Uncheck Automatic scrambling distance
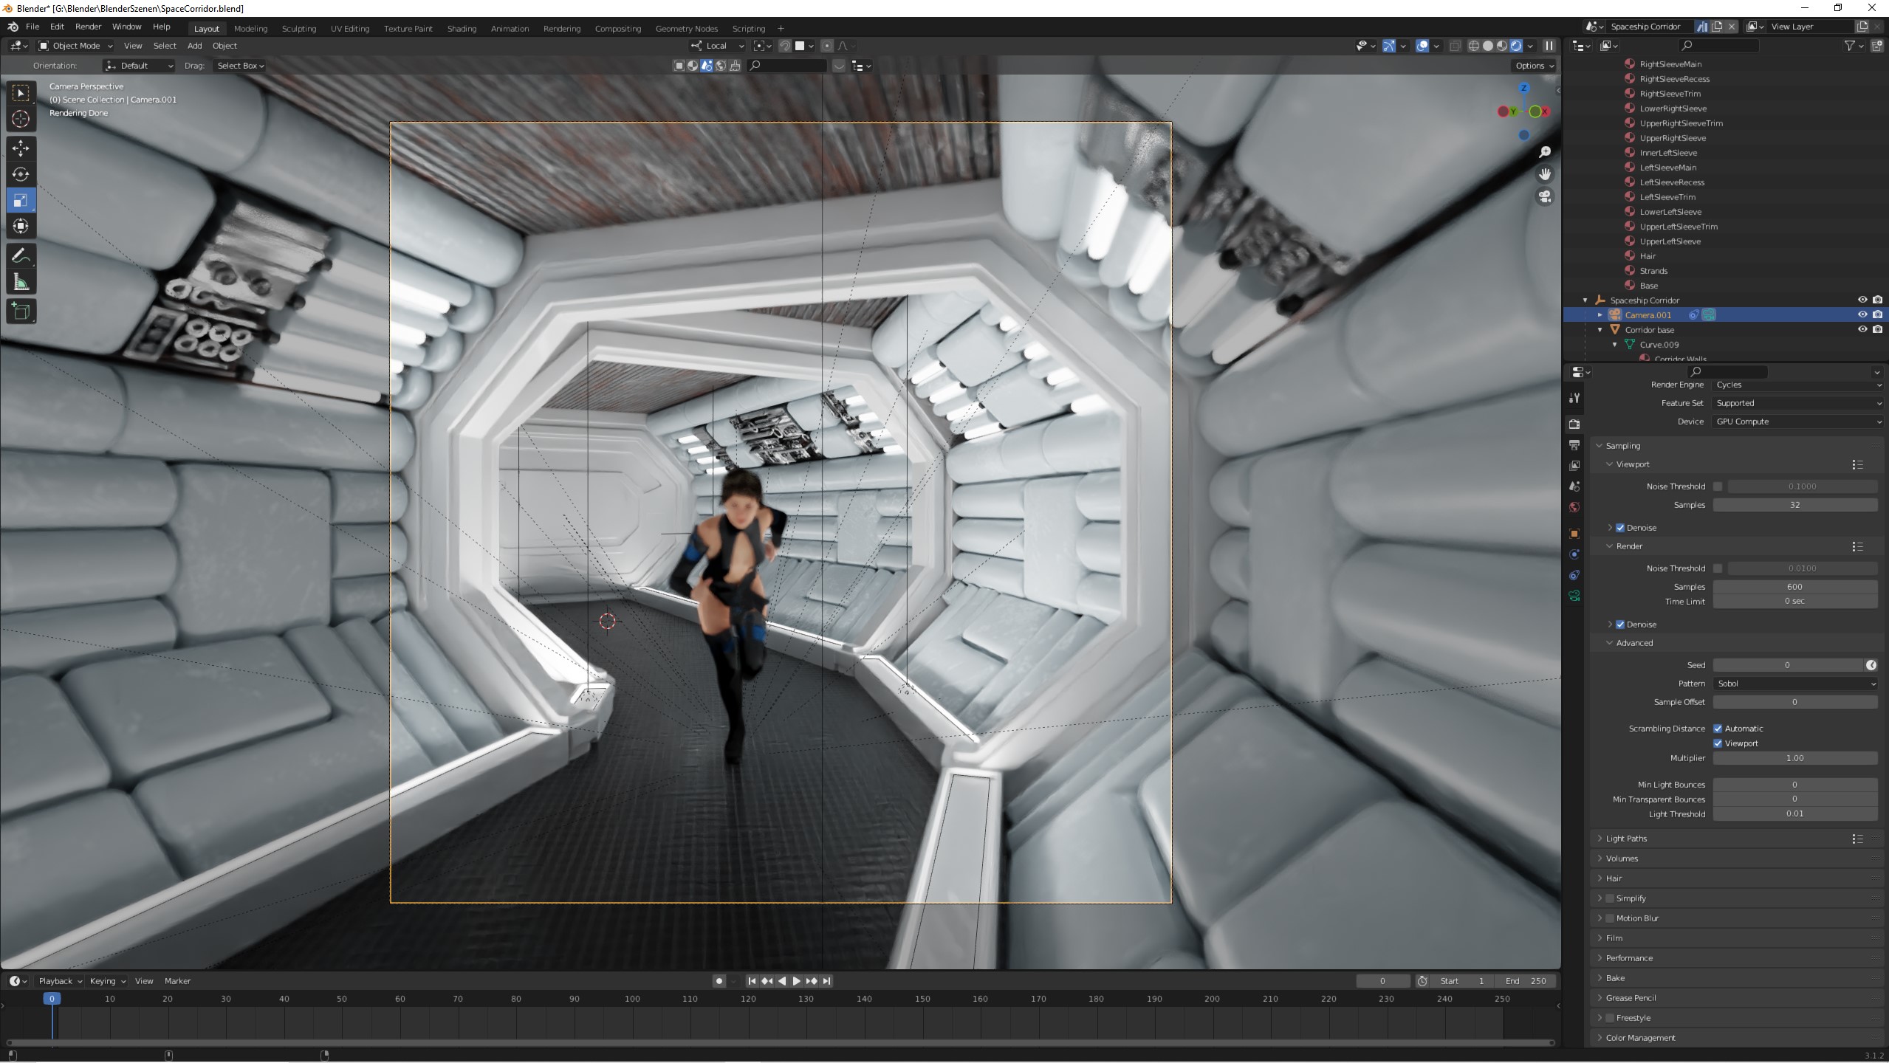1889x1063 pixels. tap(1718, 729)
